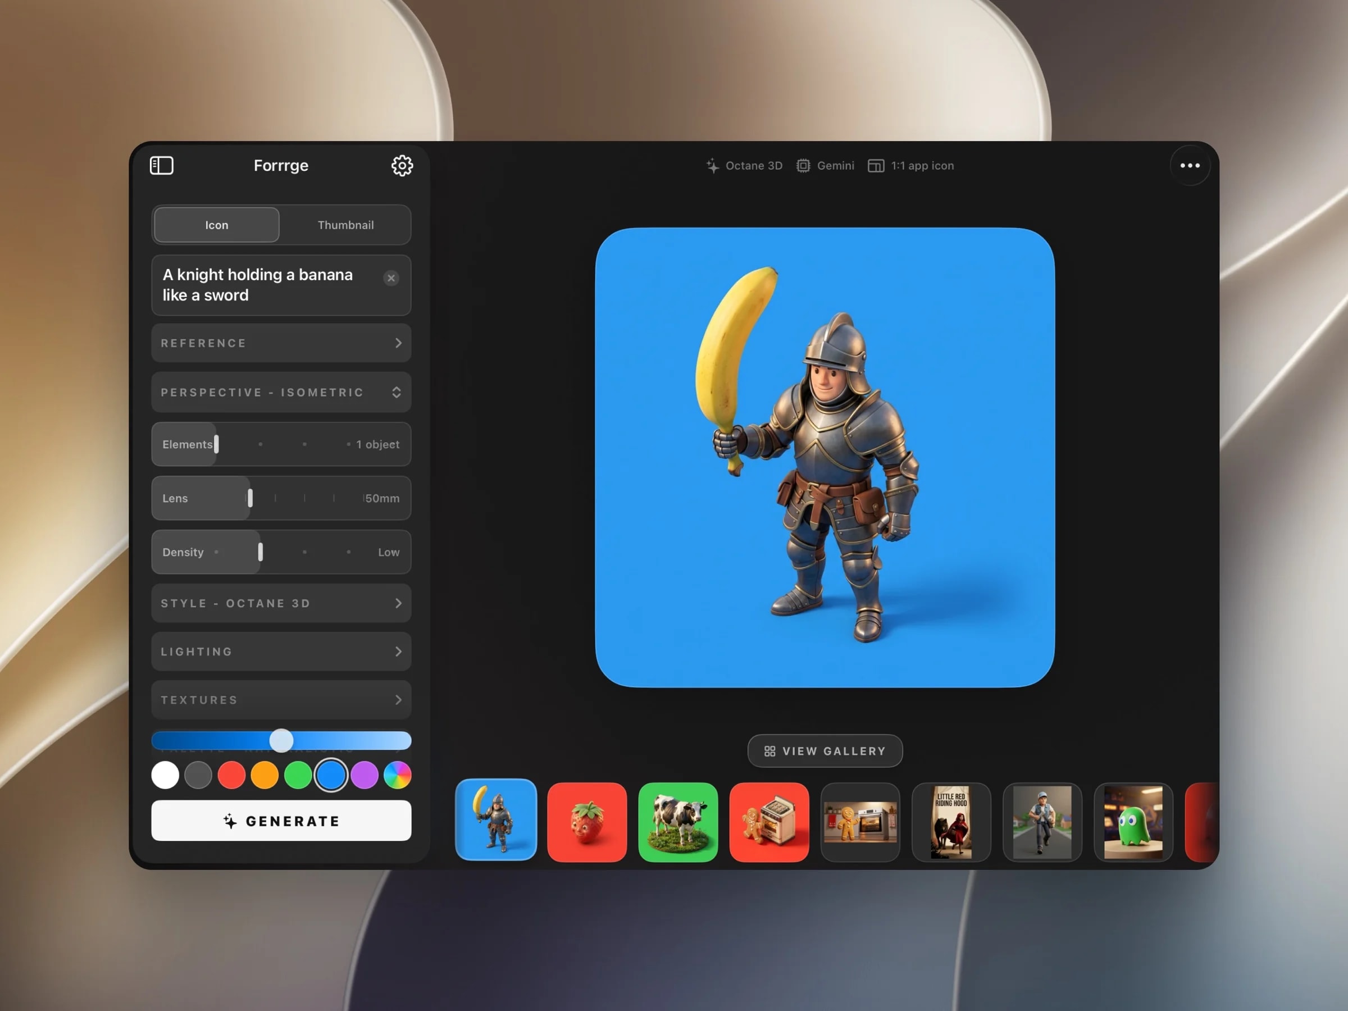Viewport: 1348px width, 1011px height.
Task: Expand the Style - Octane 3D section
Action: tap(281, 603)
